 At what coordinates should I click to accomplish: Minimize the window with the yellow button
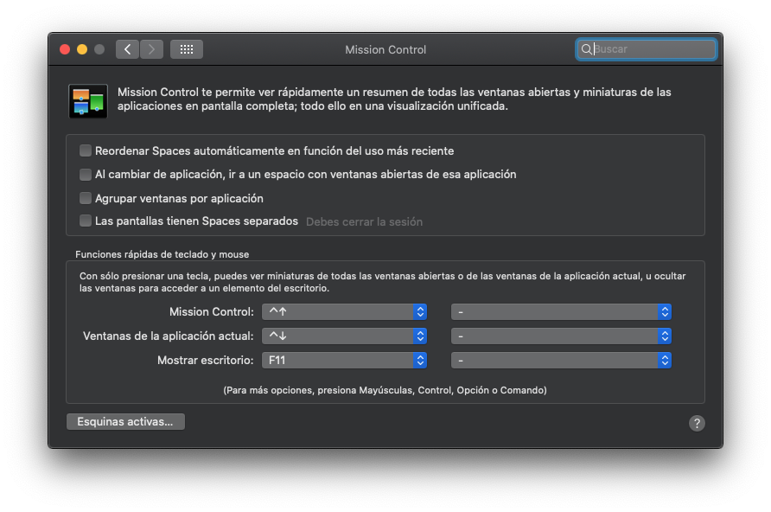pos(82,49)
